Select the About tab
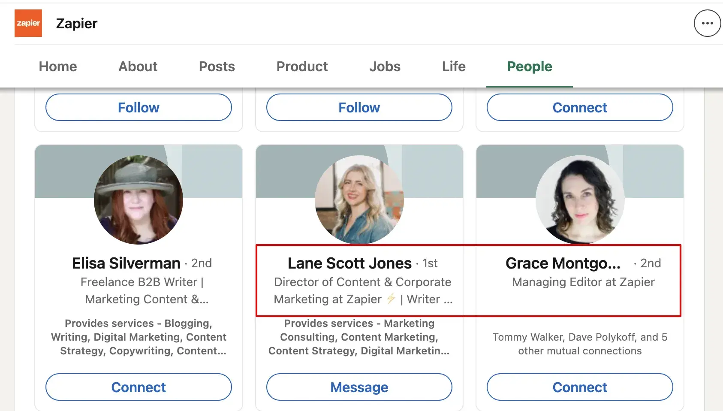723x411 pixels. [137, 66]
